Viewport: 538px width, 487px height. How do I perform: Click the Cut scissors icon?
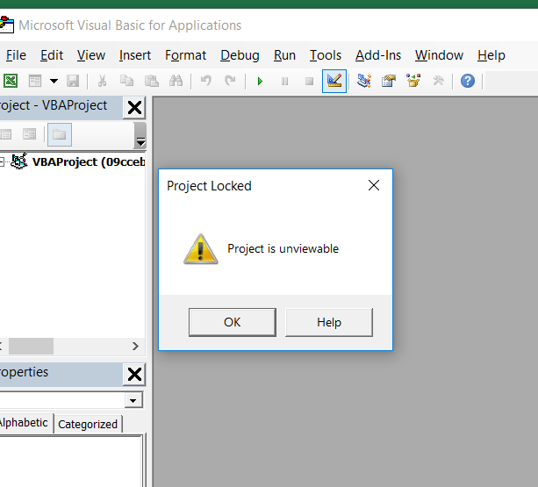(x=102, y=81)
